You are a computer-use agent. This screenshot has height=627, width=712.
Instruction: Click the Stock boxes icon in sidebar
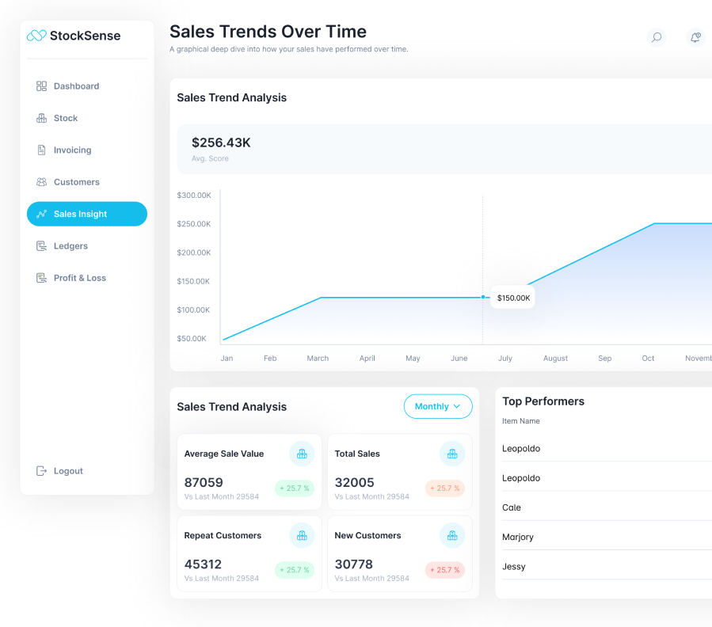pos(41,118)
